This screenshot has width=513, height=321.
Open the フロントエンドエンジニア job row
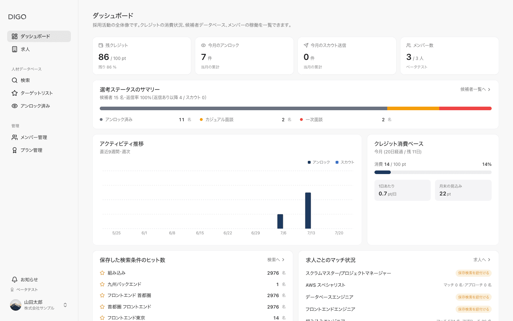(x=399, y=309)
